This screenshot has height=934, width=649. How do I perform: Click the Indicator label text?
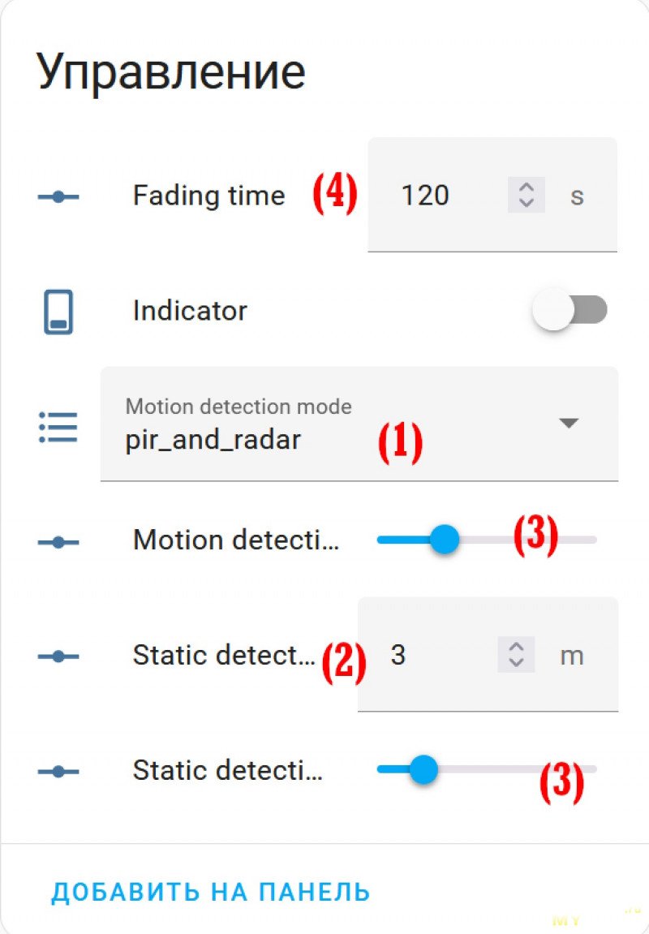tap(190, 310)
